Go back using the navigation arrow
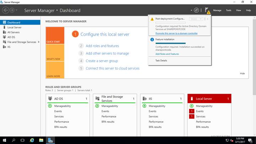The image size is (256, 144). [6, 10]
